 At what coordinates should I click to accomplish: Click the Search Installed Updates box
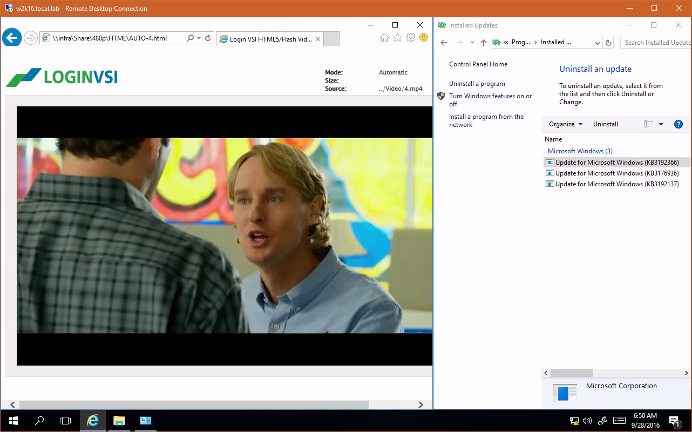656,43
